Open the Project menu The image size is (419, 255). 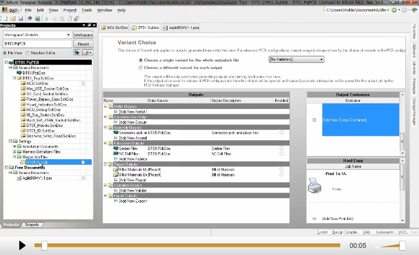pos(70,10)
